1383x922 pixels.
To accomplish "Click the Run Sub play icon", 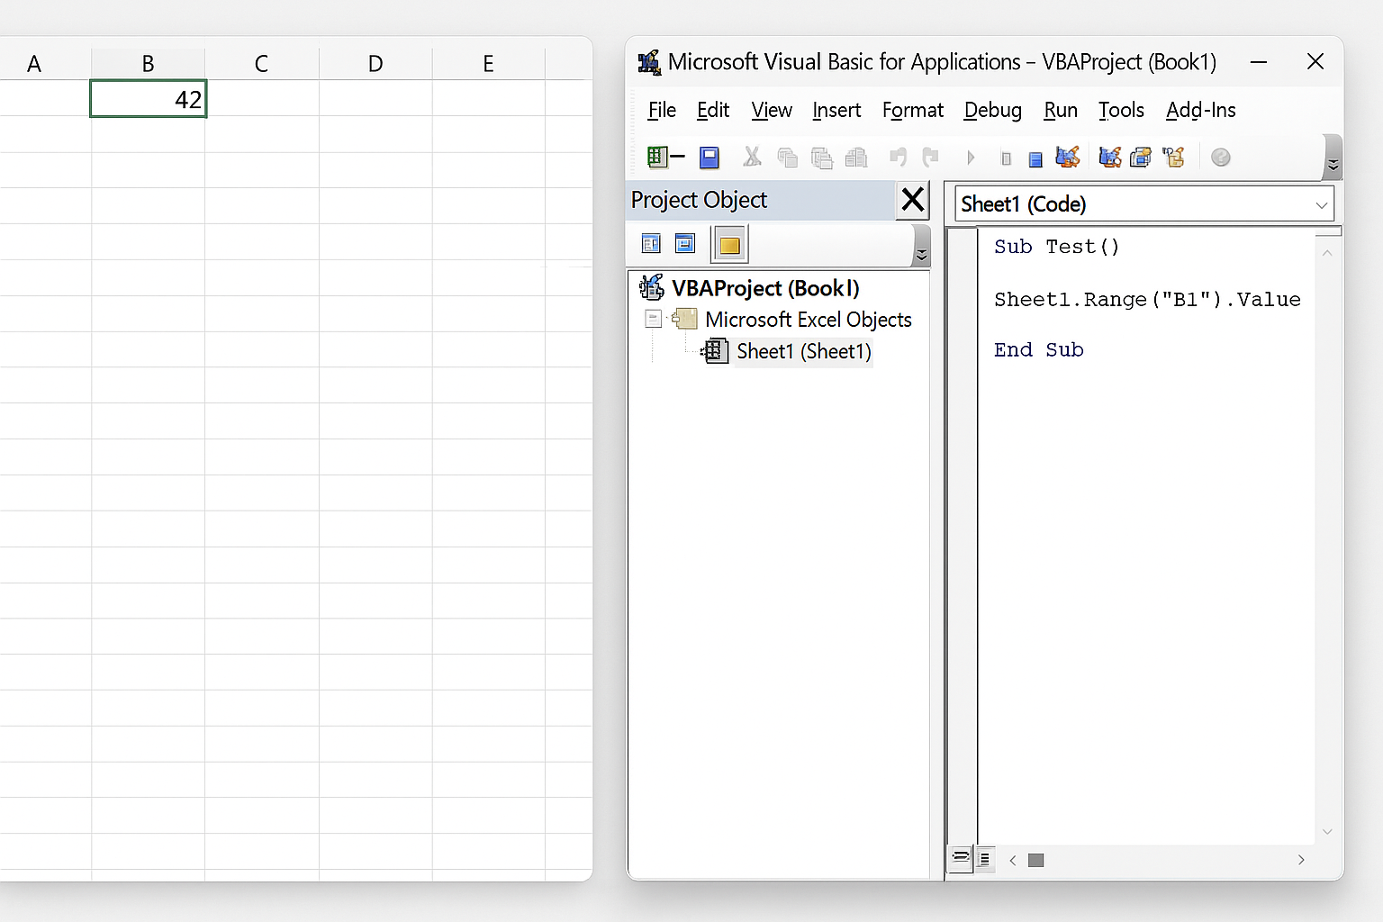I will (x=971, y=158).
